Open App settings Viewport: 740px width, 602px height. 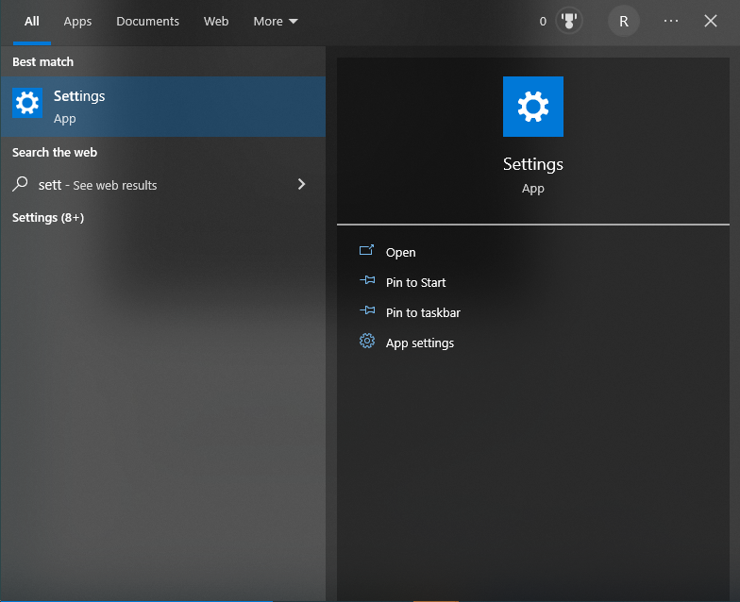[419, 343]
